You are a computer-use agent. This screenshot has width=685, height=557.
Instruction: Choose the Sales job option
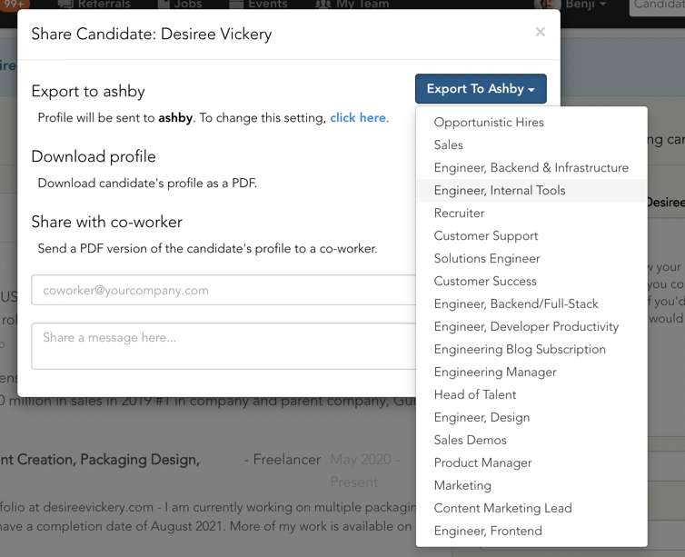click(531, 145)
